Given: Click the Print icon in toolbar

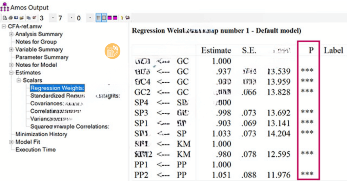Looking at the screenshot, I should point(11,18).
